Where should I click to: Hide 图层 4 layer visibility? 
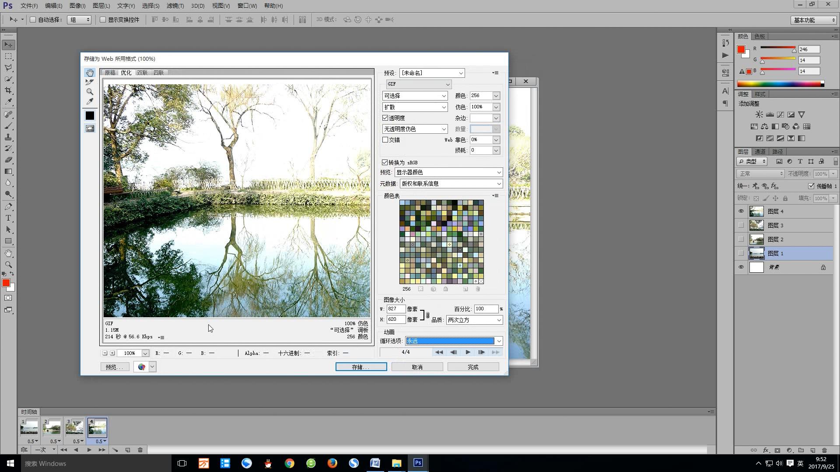741,212
